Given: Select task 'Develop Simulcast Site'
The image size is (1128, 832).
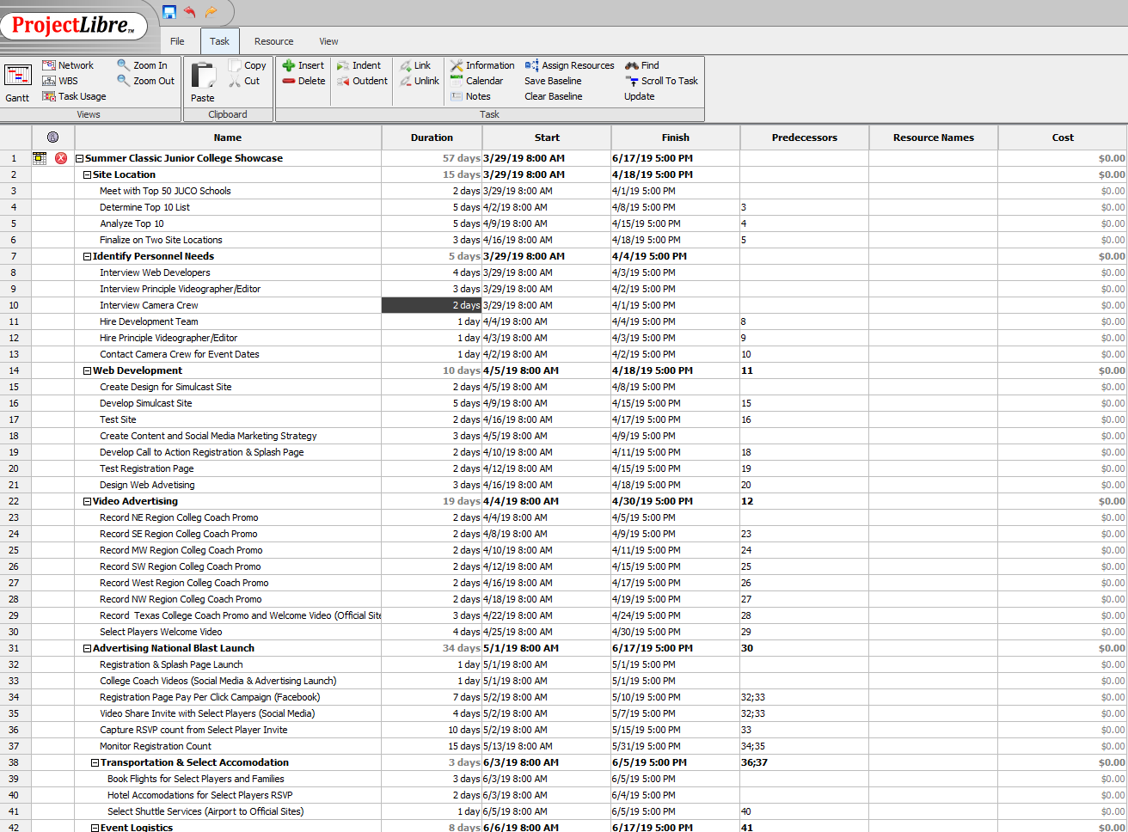Looking at the screenshot, I should [146, 403].
